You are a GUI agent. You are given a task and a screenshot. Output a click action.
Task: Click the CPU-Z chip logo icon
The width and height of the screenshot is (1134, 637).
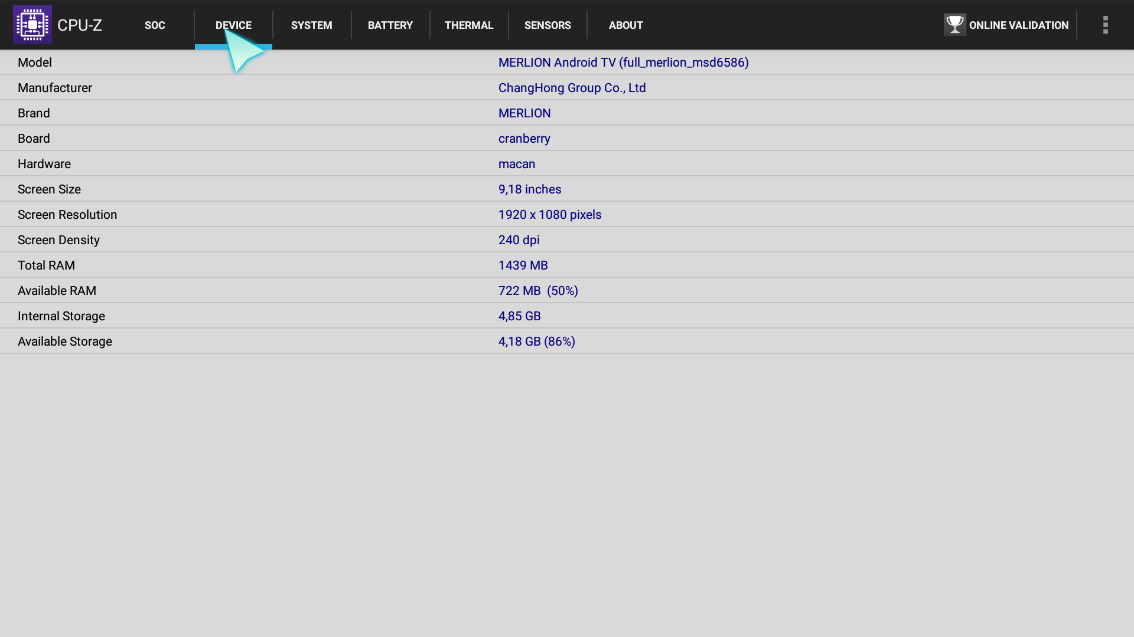point(32,25)
